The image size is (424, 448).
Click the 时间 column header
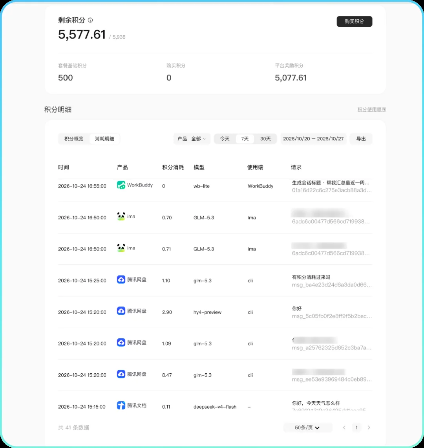pos(63,167)
